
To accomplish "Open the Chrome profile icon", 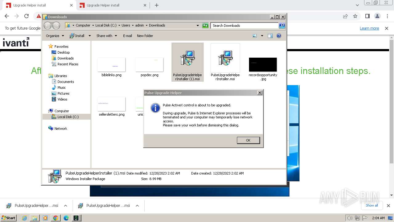I will 377,16.
